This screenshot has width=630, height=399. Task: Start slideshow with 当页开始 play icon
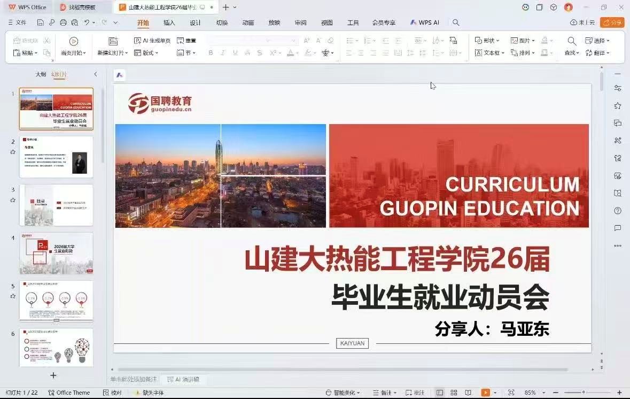(x=74, y=41)
